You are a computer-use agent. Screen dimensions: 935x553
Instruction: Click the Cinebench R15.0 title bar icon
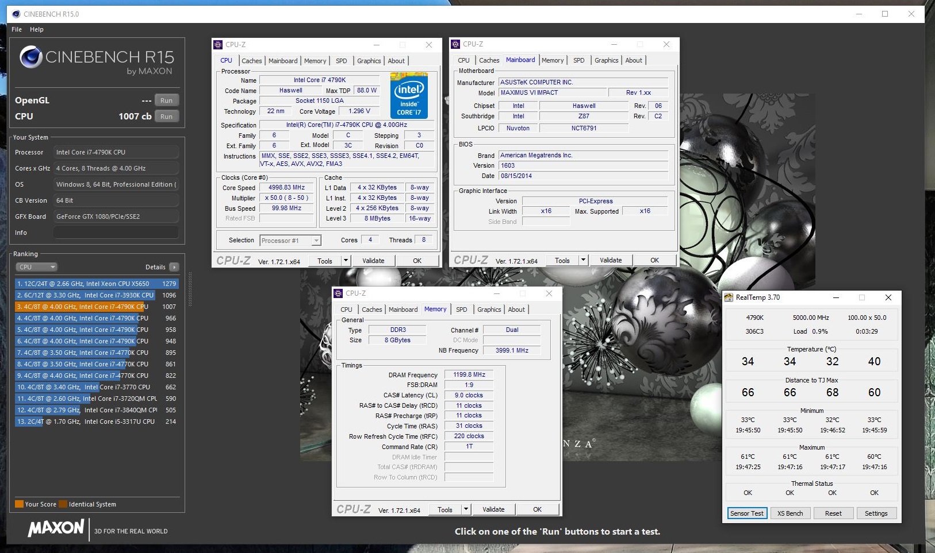click(16, 14)
